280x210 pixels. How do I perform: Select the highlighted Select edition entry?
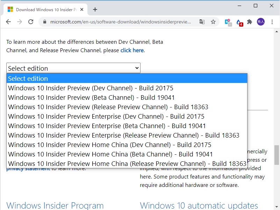(x=28, y=78)
